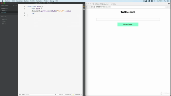Open index.html in working files list
The width and height of the screenshot is (171, 96).
5,8
